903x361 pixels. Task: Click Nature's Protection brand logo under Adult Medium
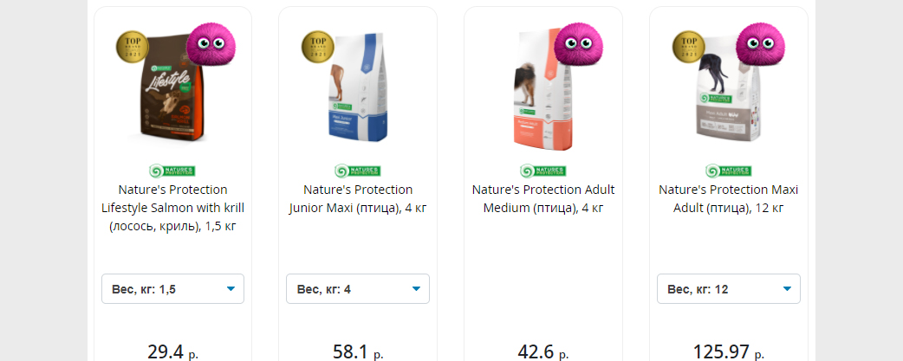(x=543, y=171)
